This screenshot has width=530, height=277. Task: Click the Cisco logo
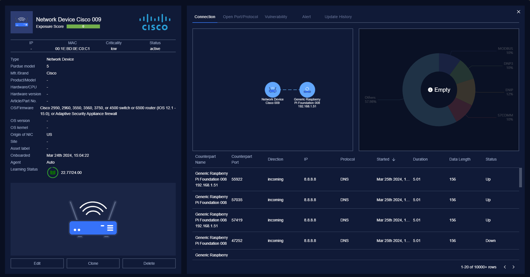click(155, 22)
